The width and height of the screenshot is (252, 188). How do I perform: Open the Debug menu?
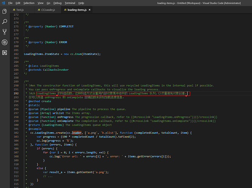tap(57, 3)
